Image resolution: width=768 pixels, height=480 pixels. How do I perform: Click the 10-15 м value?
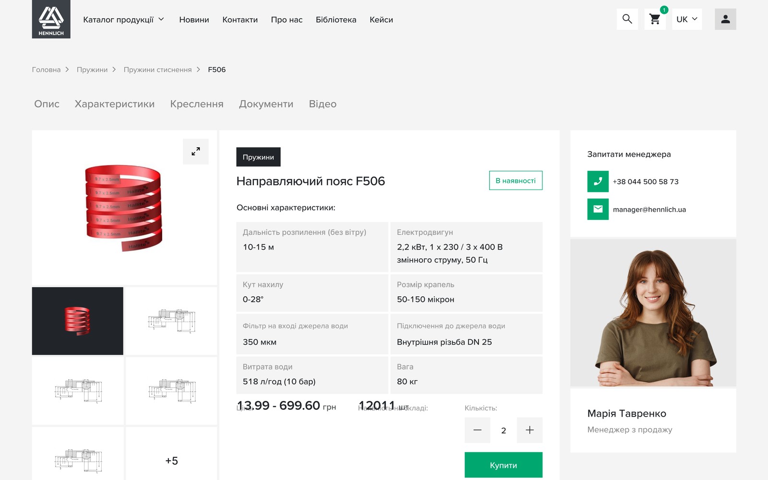point(258,247)
